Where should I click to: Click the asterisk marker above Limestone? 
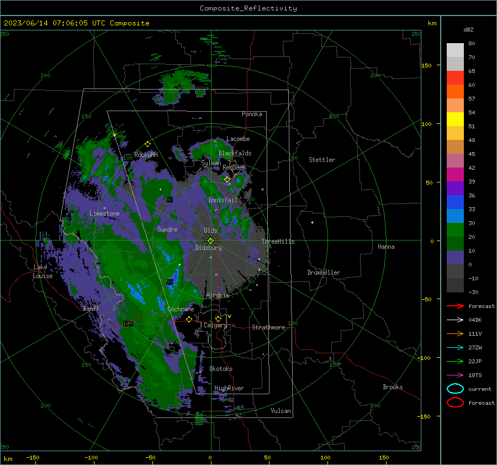(x=104, y=208)
